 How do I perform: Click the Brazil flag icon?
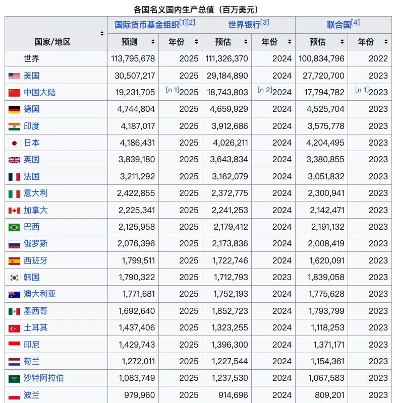pyautogui.click(x=14, y=227)
